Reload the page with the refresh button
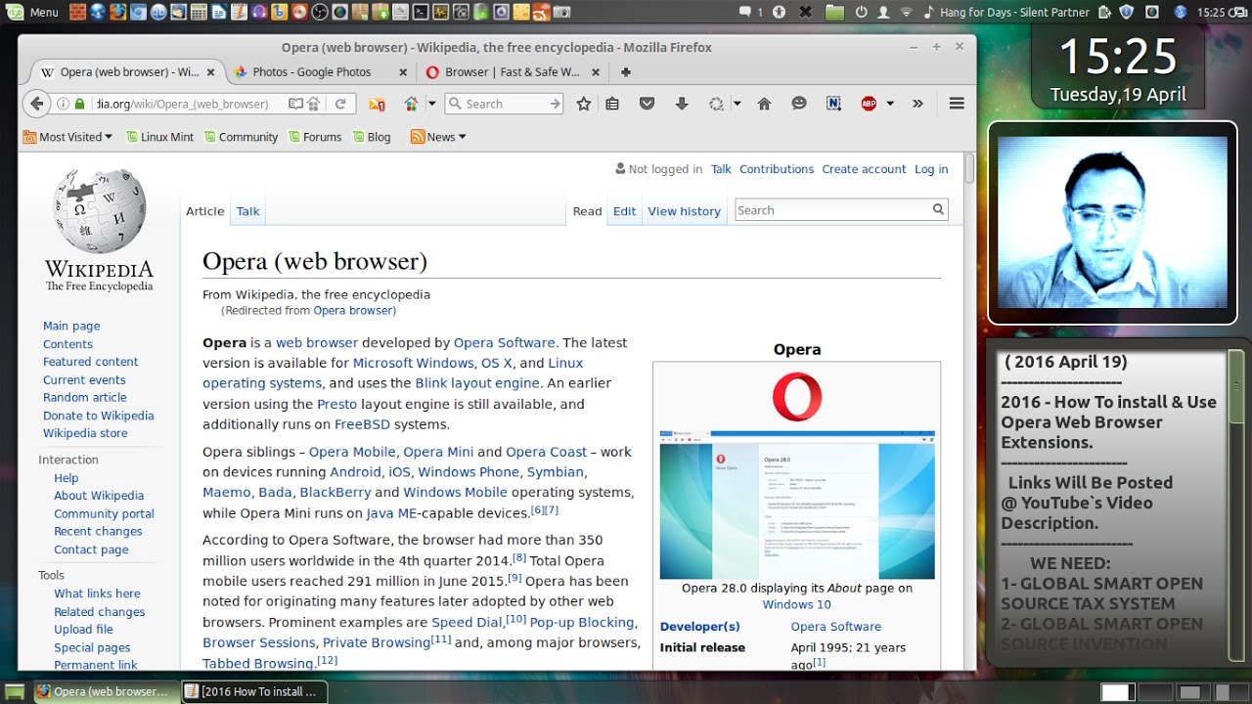Viewport: 1252px width, 704px height. (x=340, y=104)
